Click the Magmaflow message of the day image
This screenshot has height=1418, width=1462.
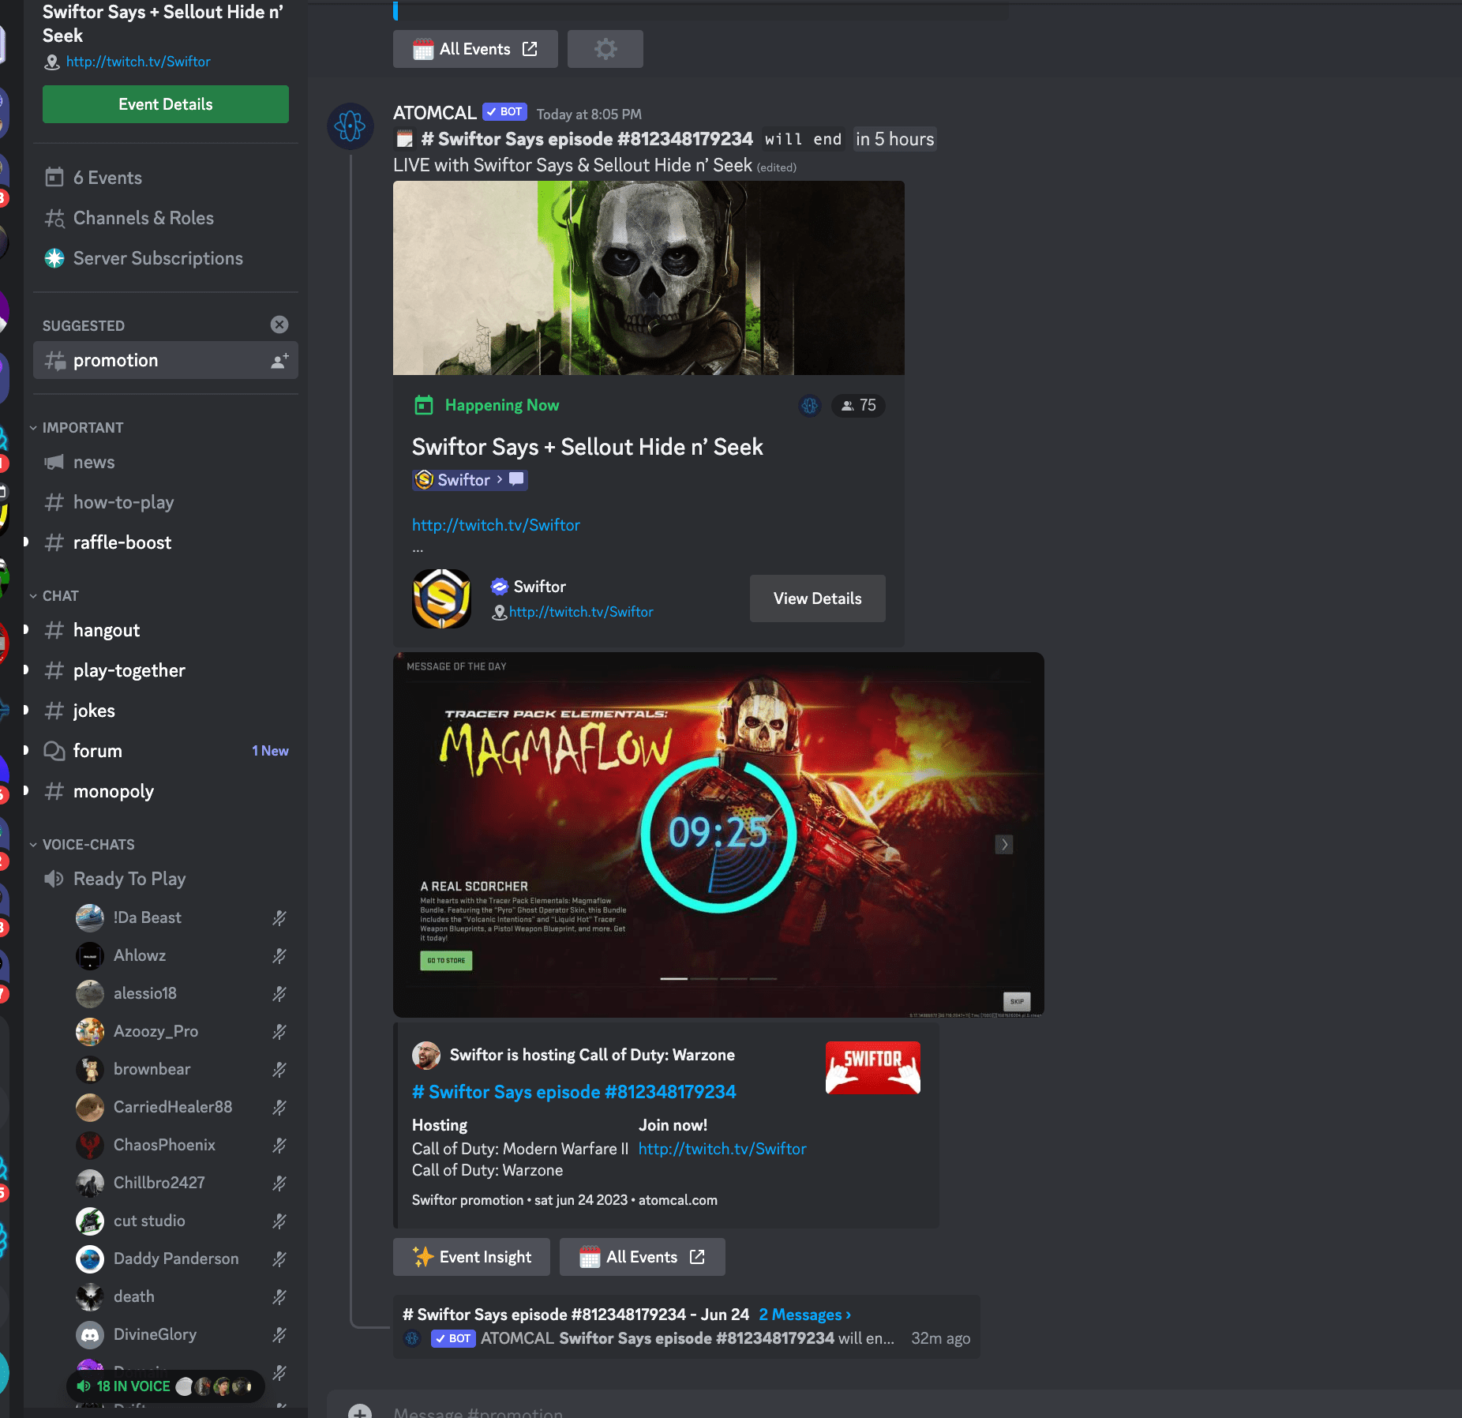tap(718, 835)
